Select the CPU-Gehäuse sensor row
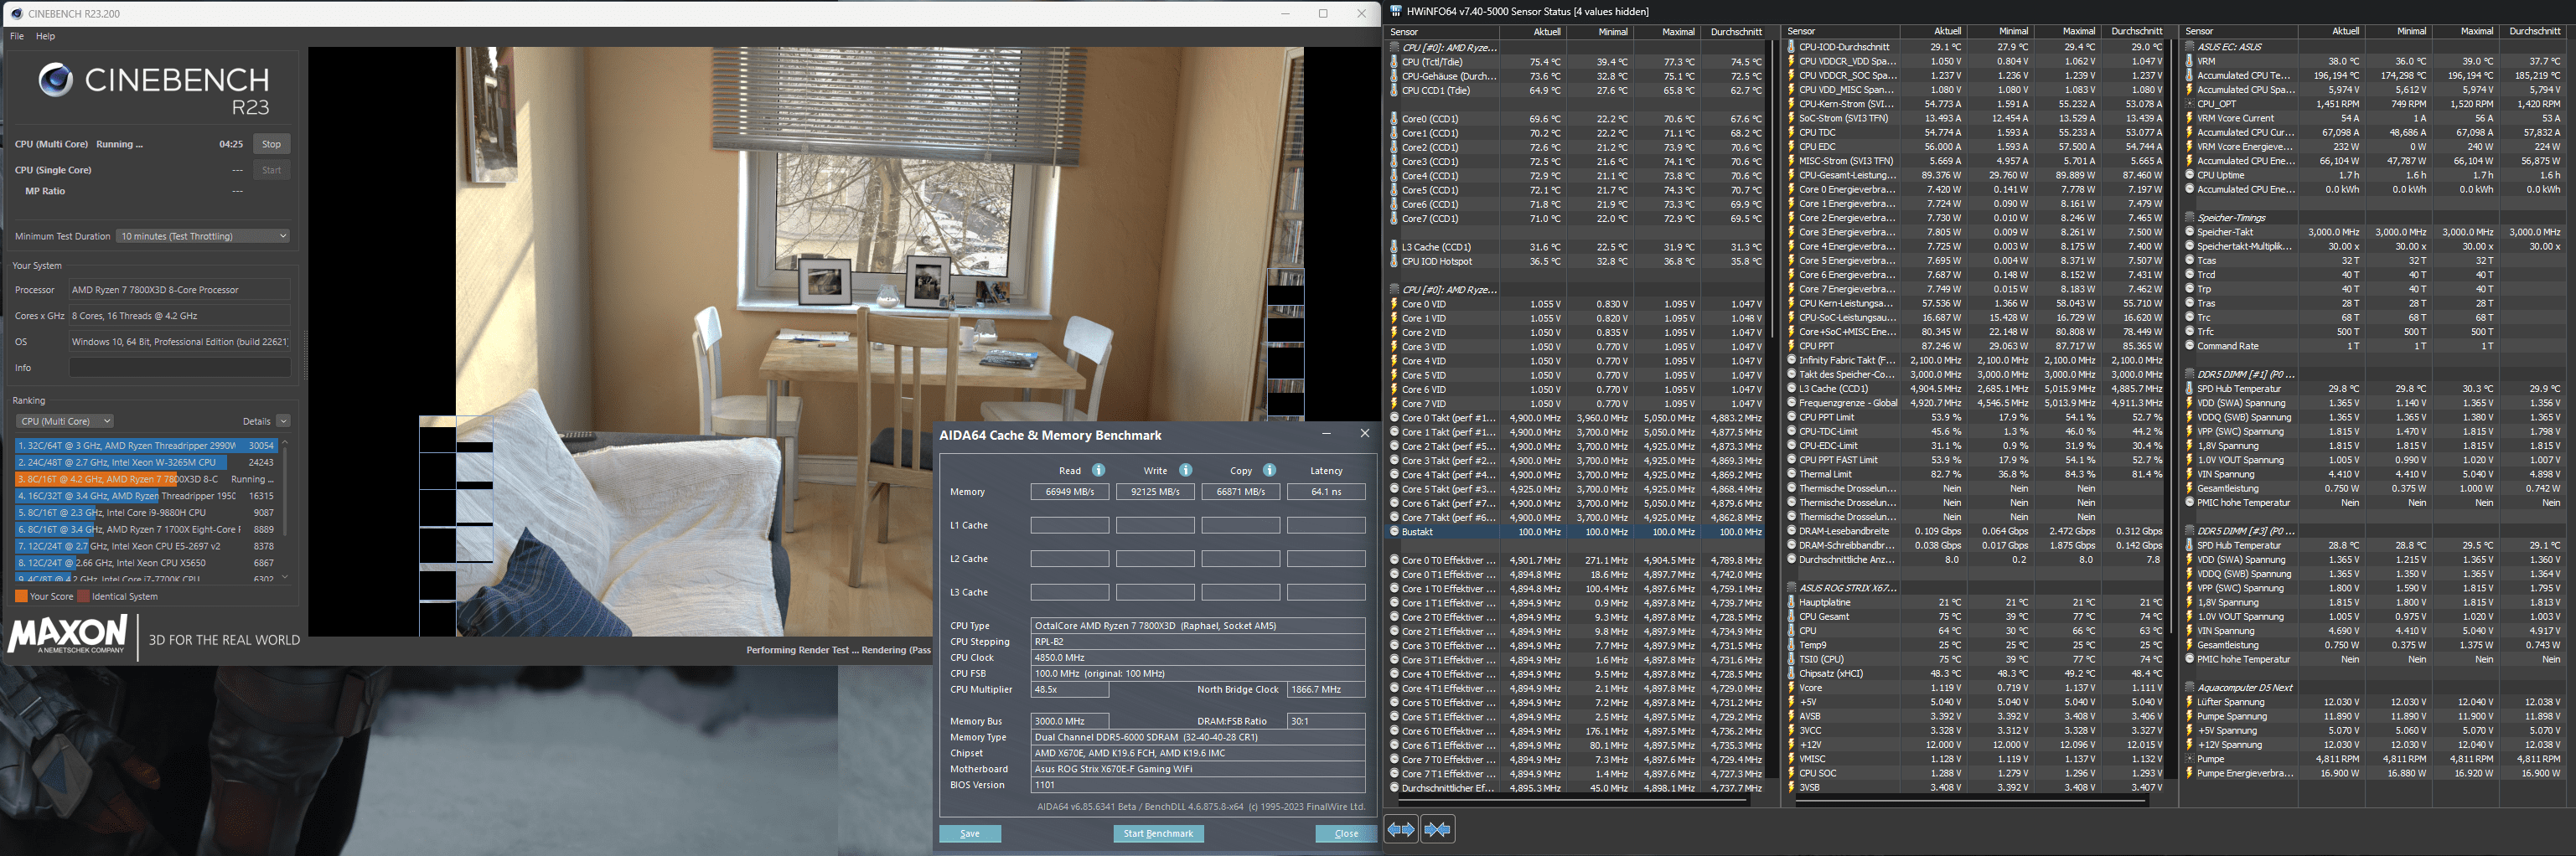 (1576, 76)
